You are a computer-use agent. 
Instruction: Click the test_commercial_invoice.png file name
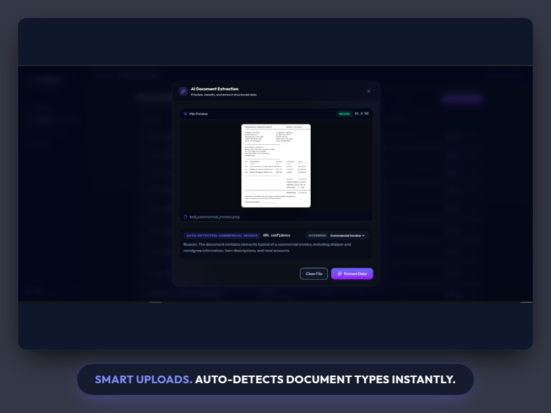pyautogui.click(x=214, y=216)
